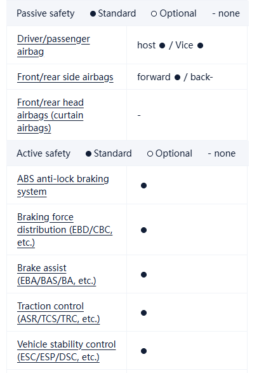Open the ABS anti-lock braking system link

(63, 185)
